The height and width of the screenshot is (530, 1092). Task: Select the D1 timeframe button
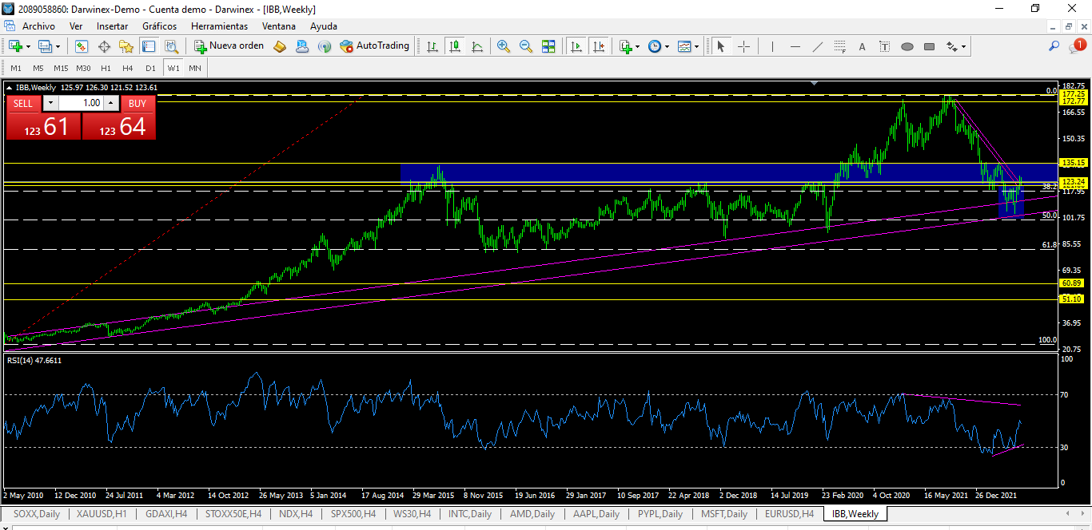150,68
